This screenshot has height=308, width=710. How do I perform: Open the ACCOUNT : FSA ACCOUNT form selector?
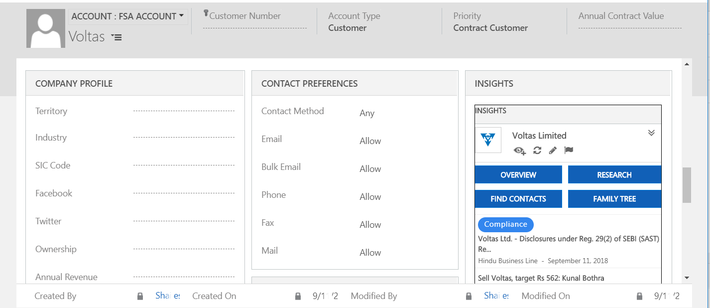point(128,16)
